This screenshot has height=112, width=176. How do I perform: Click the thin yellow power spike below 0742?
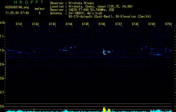[34, 110]
